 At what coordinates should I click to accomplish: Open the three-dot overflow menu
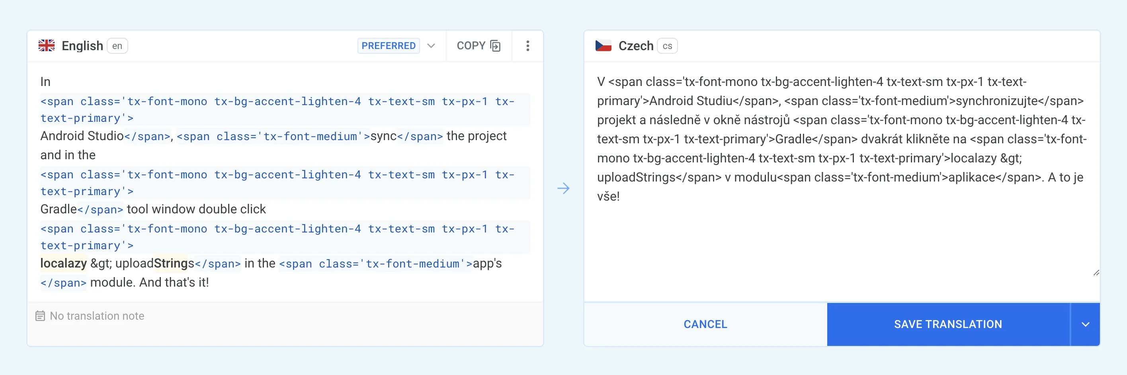tap(527, 45)
